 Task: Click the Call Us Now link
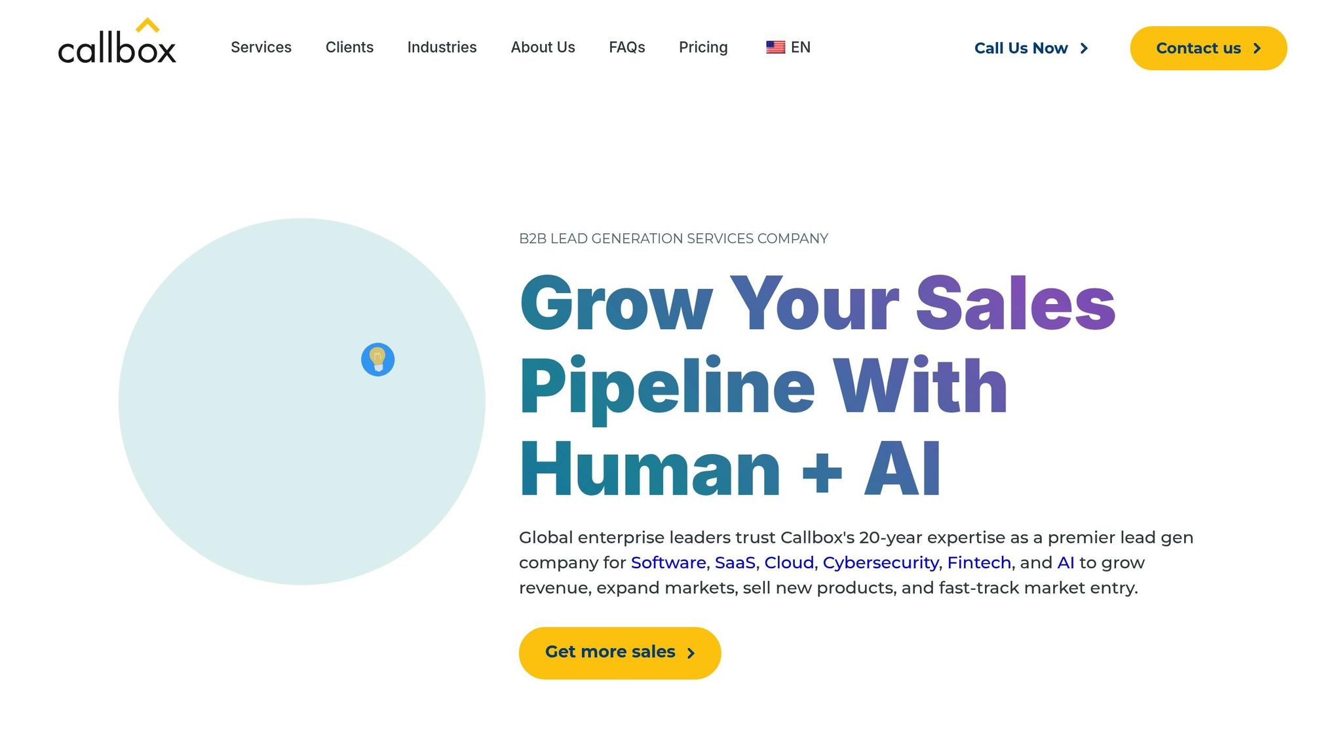1020,48
